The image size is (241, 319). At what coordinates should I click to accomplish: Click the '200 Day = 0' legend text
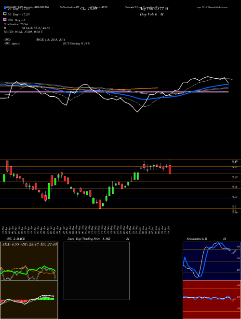pyautogui.click(x=16, y=20)
